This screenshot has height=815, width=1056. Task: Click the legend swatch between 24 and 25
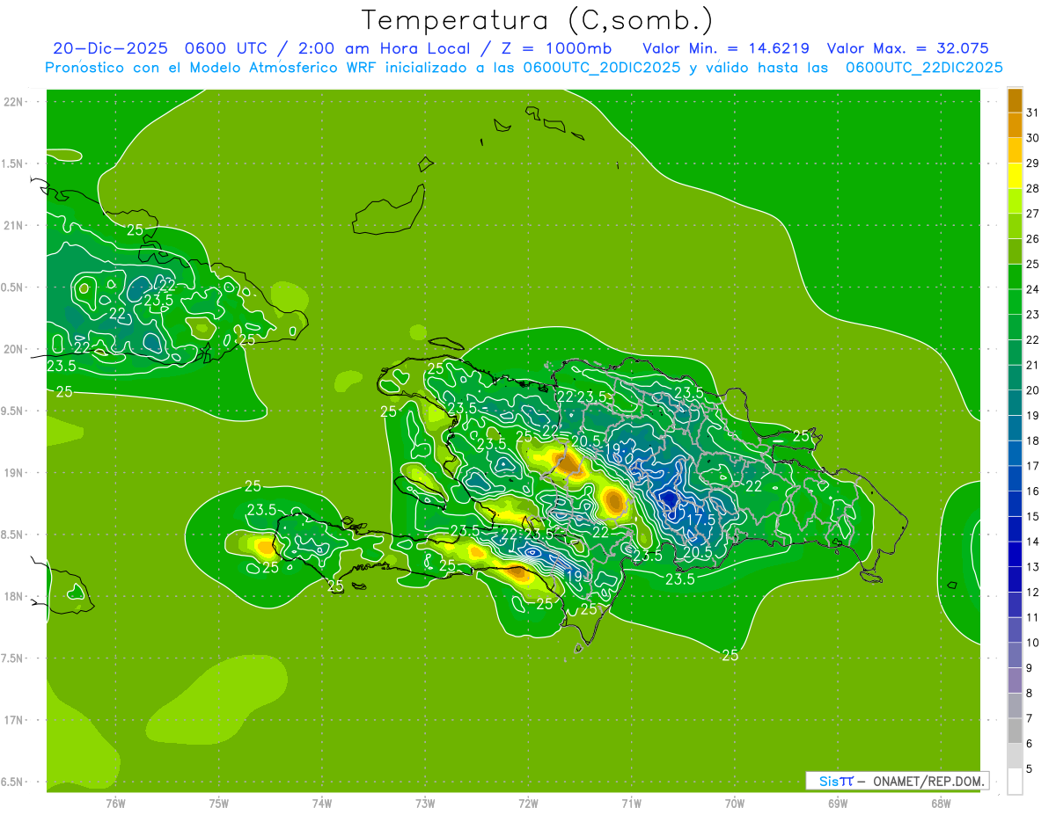pos(1015,276)
